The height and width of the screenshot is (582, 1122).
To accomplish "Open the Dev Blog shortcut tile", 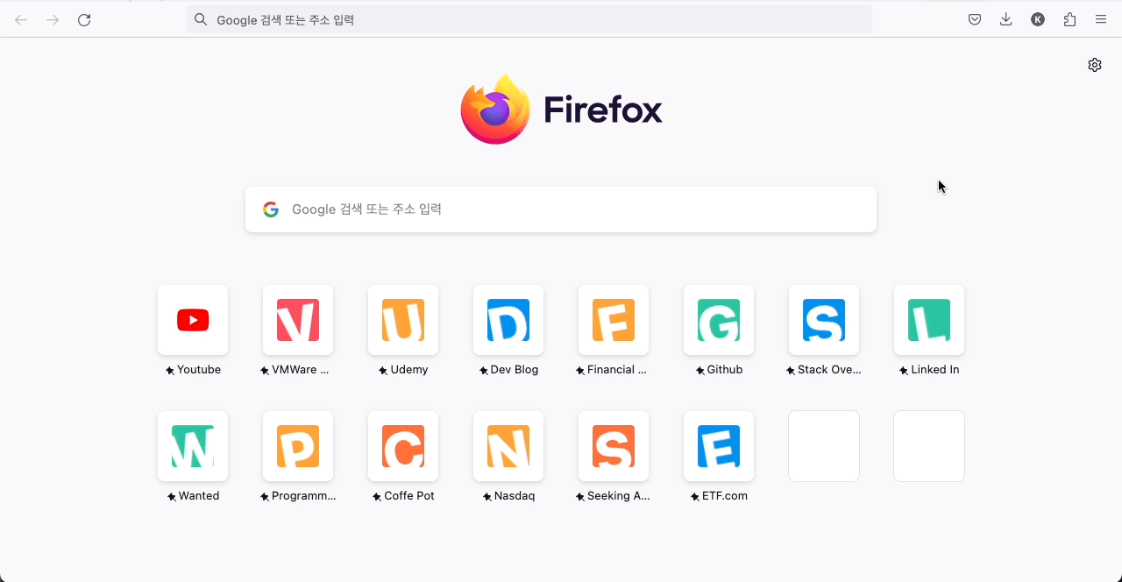I will point(508,320).
